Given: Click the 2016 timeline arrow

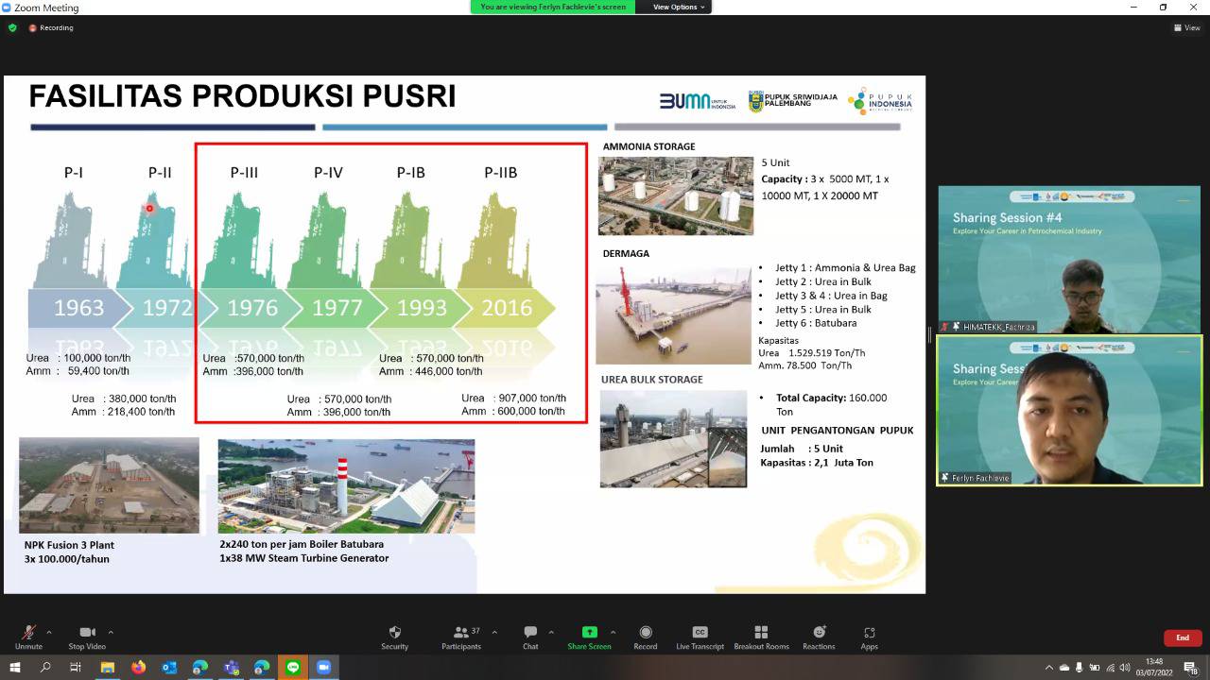Looking at the screenshot, I should click(507, 308).
